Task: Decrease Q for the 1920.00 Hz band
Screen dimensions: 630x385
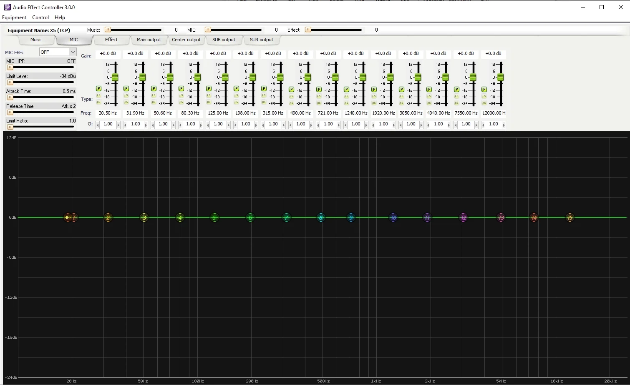Action: pyautogui.click(x=373, y=125)
